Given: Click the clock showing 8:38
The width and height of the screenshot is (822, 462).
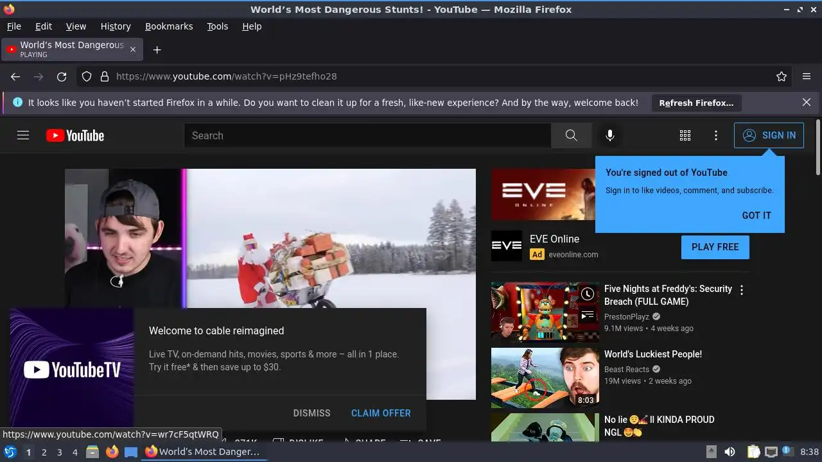Looking at the screenshot, I should pyautogui.click(x=809, y=452).
